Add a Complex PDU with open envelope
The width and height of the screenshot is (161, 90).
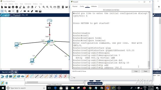pyautogui.click(x=40, y=11)
